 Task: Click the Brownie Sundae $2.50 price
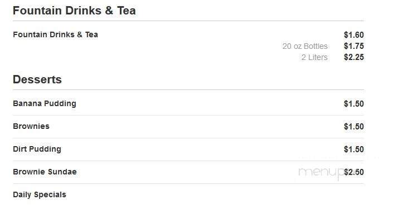(354, 172)
